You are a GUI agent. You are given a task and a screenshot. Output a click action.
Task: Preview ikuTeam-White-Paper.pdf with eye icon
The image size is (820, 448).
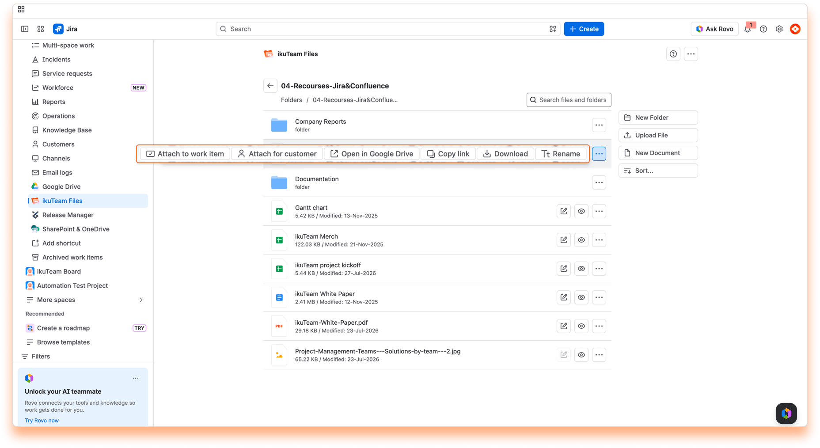click(581, 326)
